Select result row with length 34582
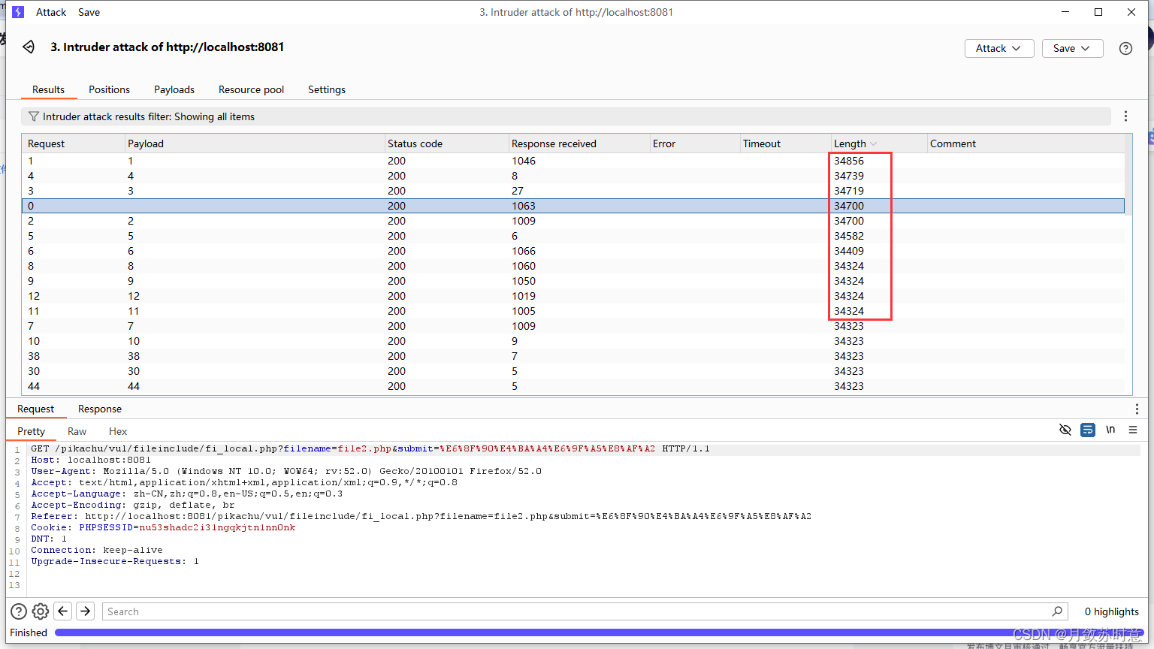This screenshot has width=1154, height=649. tap(573, 236)
